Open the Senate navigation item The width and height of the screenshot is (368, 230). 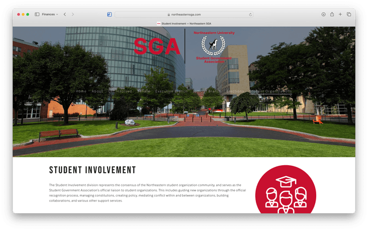click(x=144, y=91)
